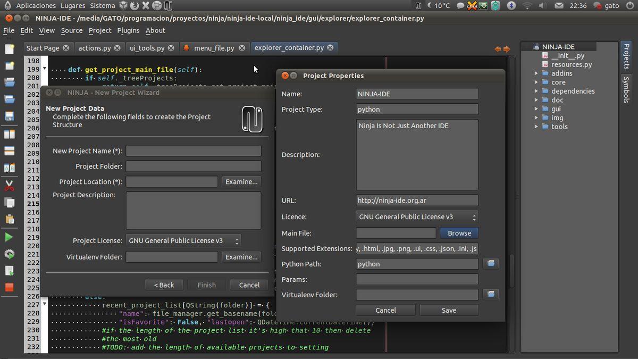Open the Plugins menu
Viewport: 638px width, 359px height.
[128, 30]
